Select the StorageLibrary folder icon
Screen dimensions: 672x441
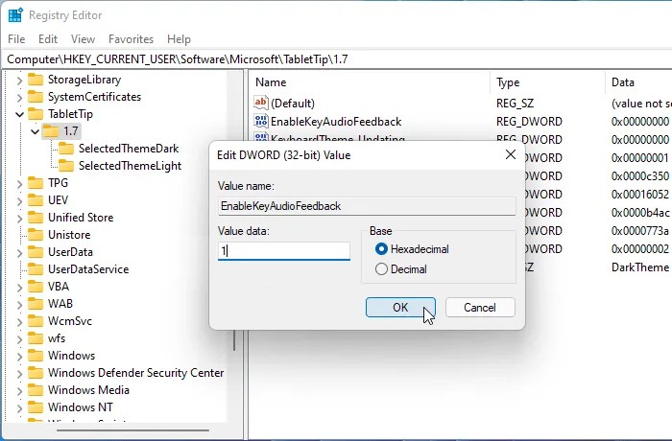coord(36,80)
